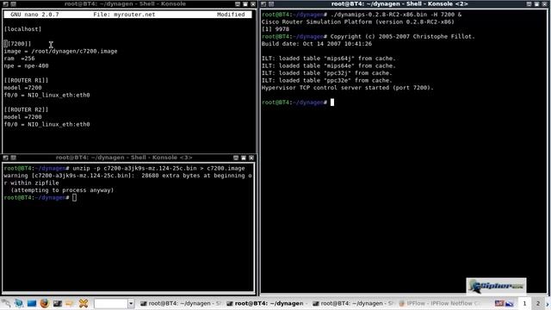Open window menu icon of first Konsole
The image size is (551, 310).
point(5,3)
